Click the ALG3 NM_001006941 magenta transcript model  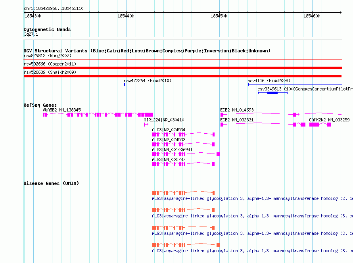coord(186,154)
